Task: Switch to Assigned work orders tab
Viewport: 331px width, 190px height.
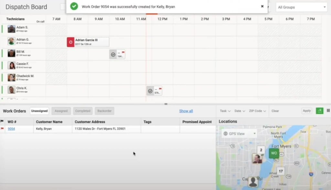Action: (x=61, y=111)
